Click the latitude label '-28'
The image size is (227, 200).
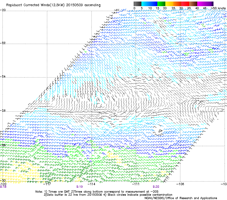tap(3, 145)
